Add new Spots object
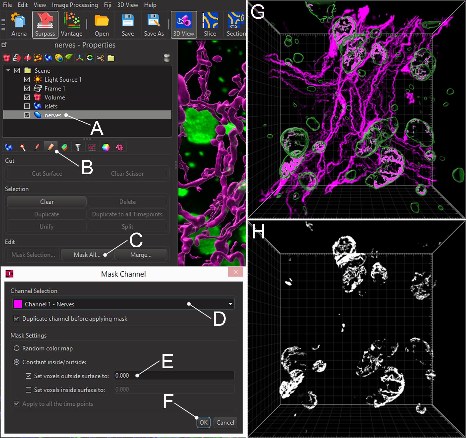 coord(38,58)
